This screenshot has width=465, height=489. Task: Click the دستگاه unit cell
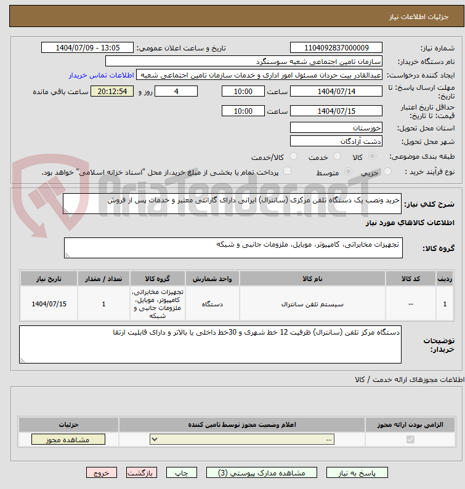pyautogui.click(x=212, y=304)
